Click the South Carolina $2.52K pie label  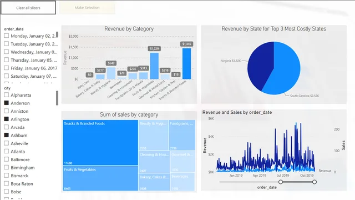pos(305,96)
